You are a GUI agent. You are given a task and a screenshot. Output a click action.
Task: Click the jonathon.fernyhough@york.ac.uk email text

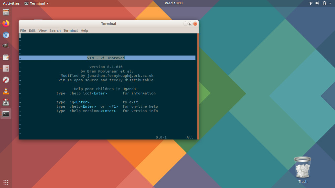[x=120, y=76]
